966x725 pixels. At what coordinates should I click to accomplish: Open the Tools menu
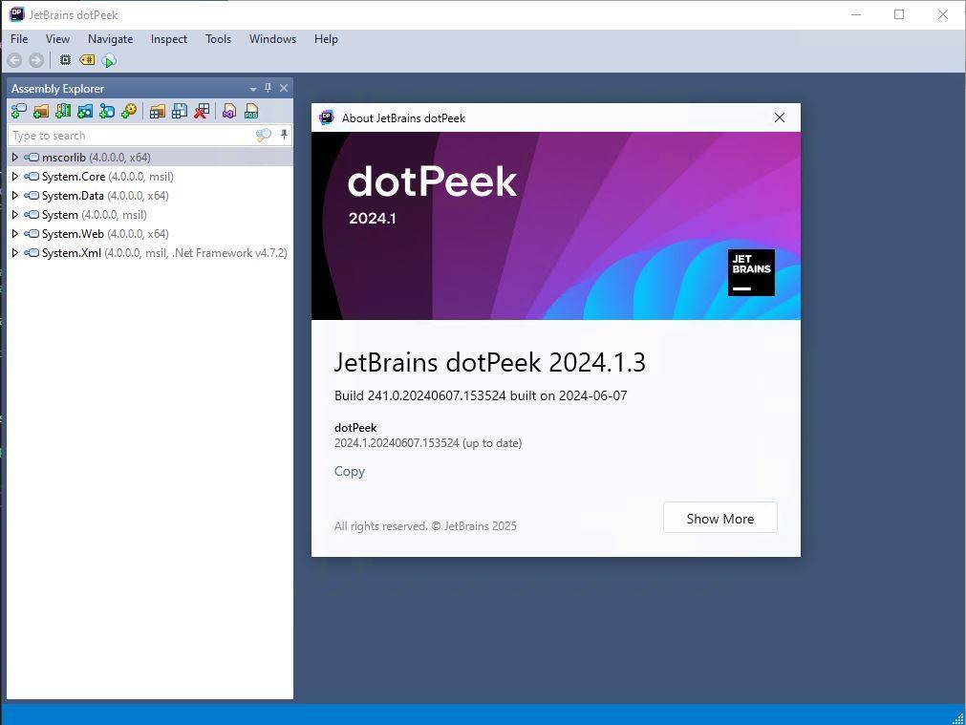[x=218, y=39]
